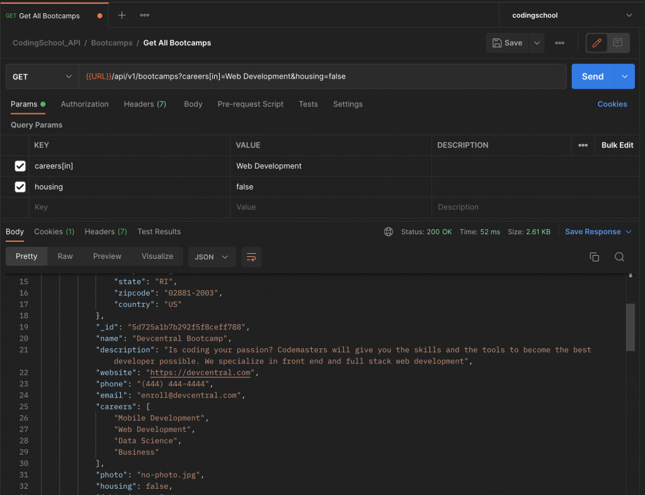
Task: Open more request actions three-dot menu
Action: coord(559,43)
